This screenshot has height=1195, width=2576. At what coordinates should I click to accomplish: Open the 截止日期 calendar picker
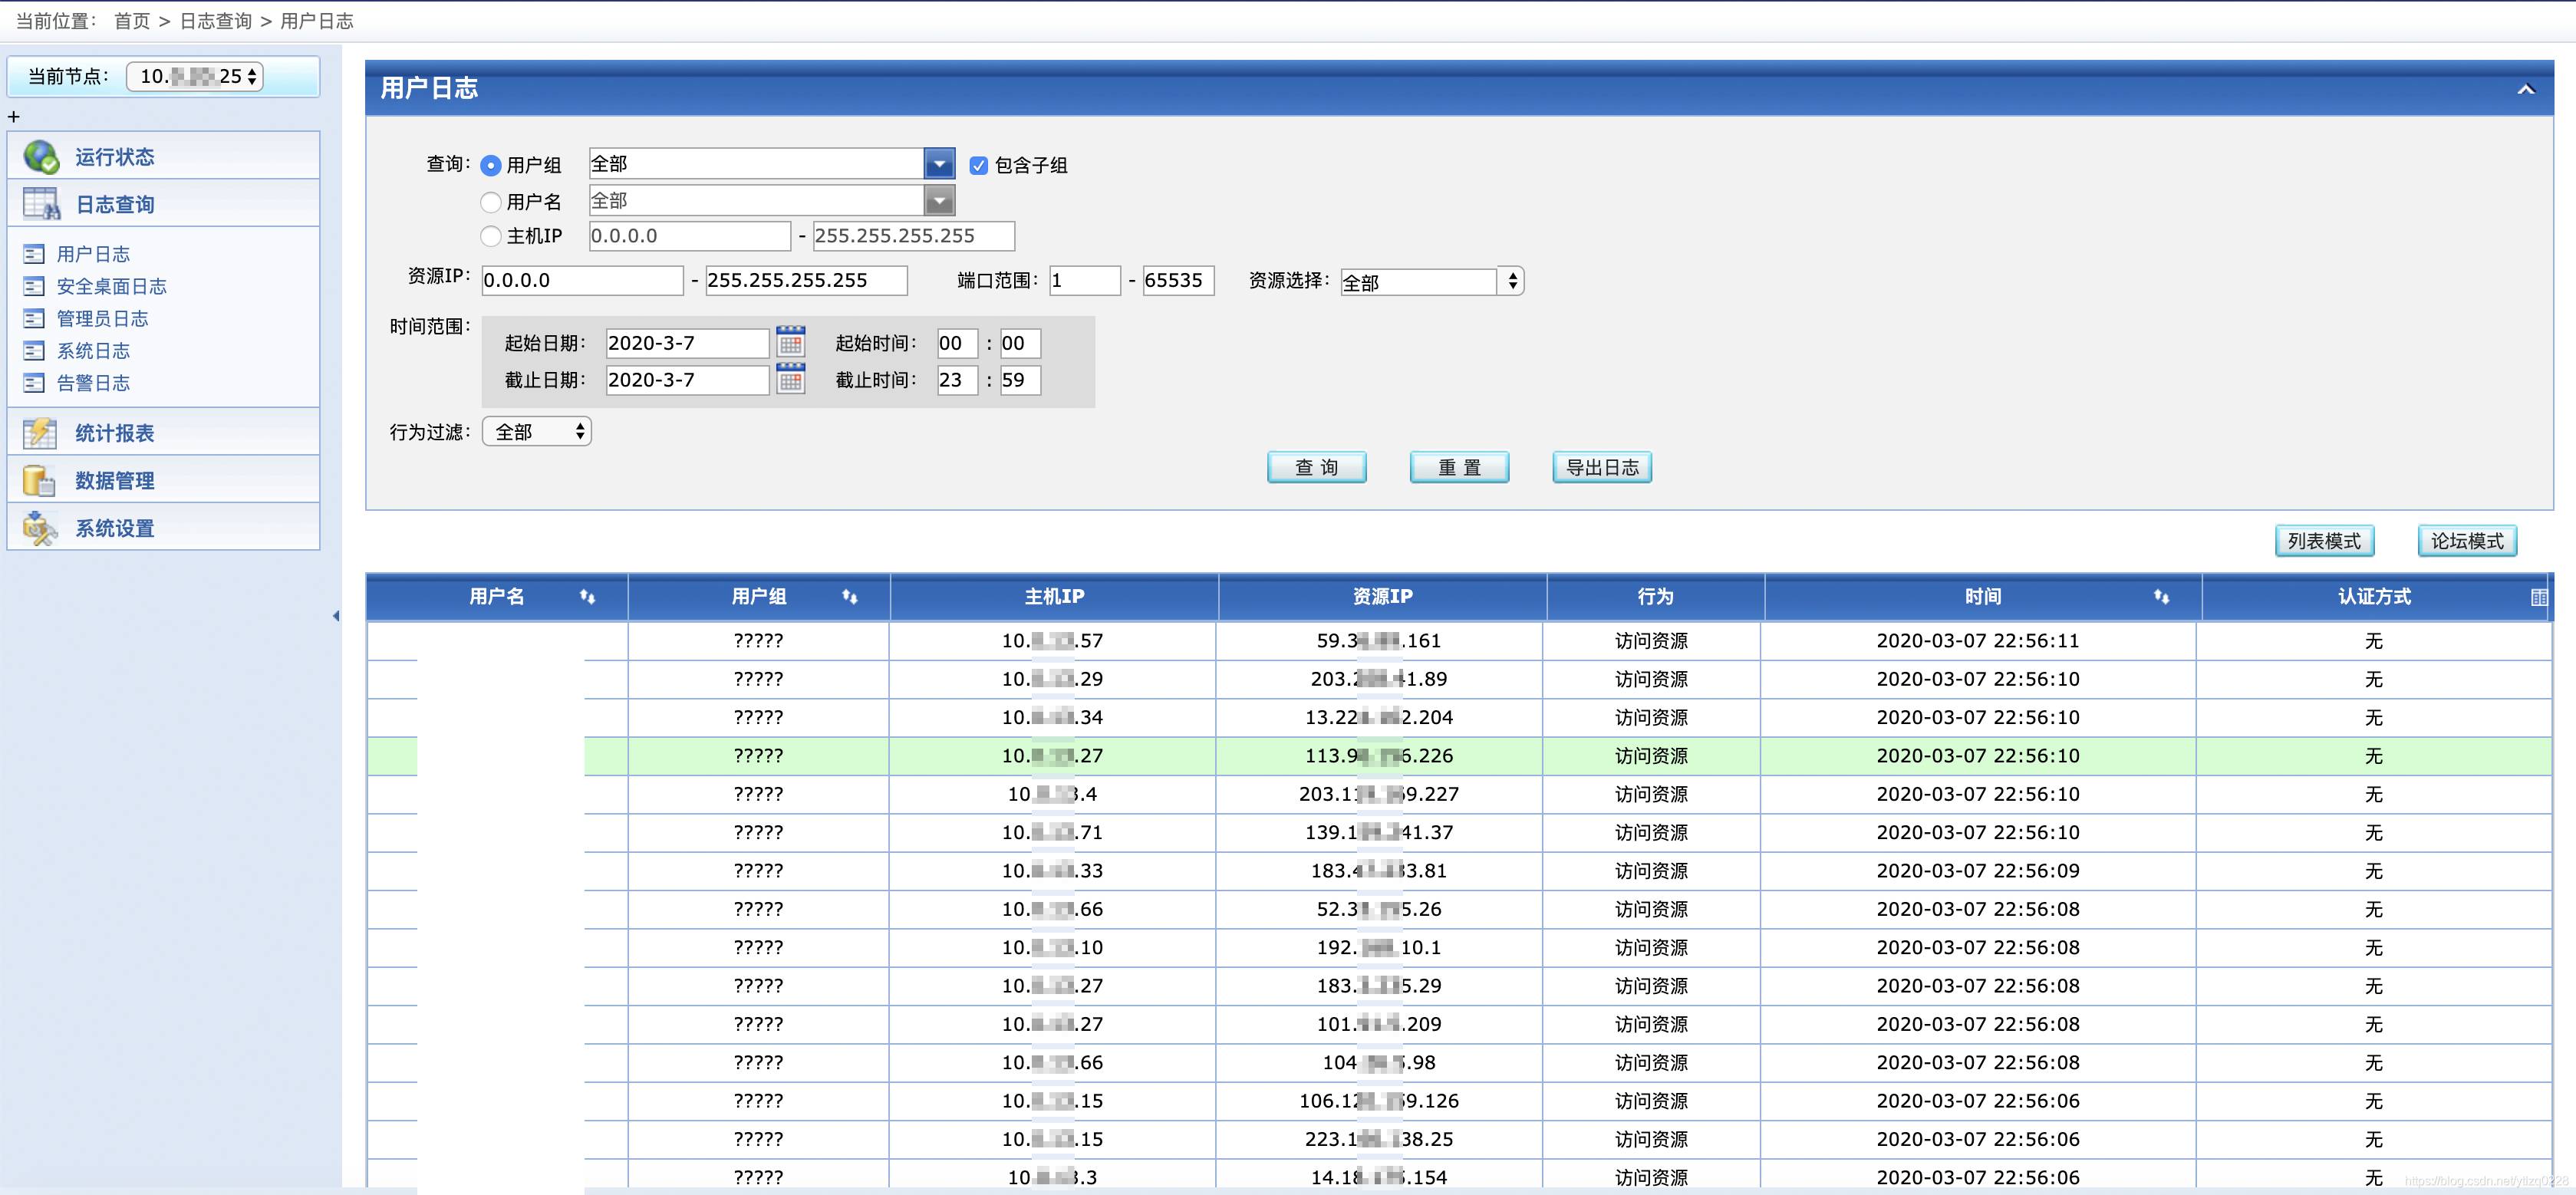[x=790, y=379]
